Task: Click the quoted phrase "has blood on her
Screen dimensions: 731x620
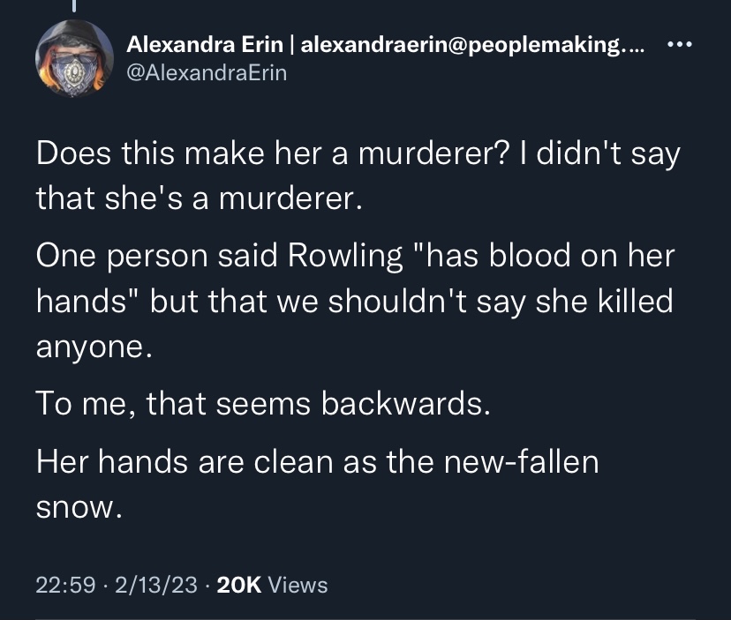Action: (x=545, y=256)
